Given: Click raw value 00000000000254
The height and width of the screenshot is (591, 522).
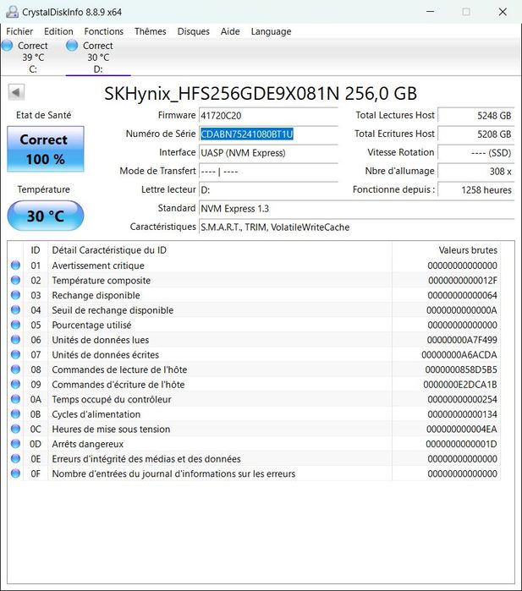Looking at the screenshot, I should pos(463,400).
